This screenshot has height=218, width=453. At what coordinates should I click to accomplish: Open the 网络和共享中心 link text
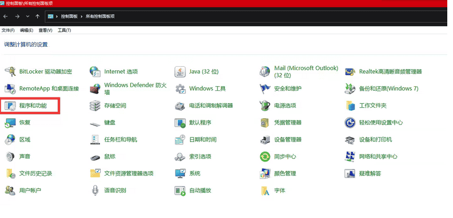click(x=378, y=156)
